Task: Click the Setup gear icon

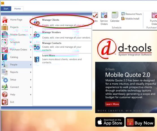Action: (x=5, y=79)
